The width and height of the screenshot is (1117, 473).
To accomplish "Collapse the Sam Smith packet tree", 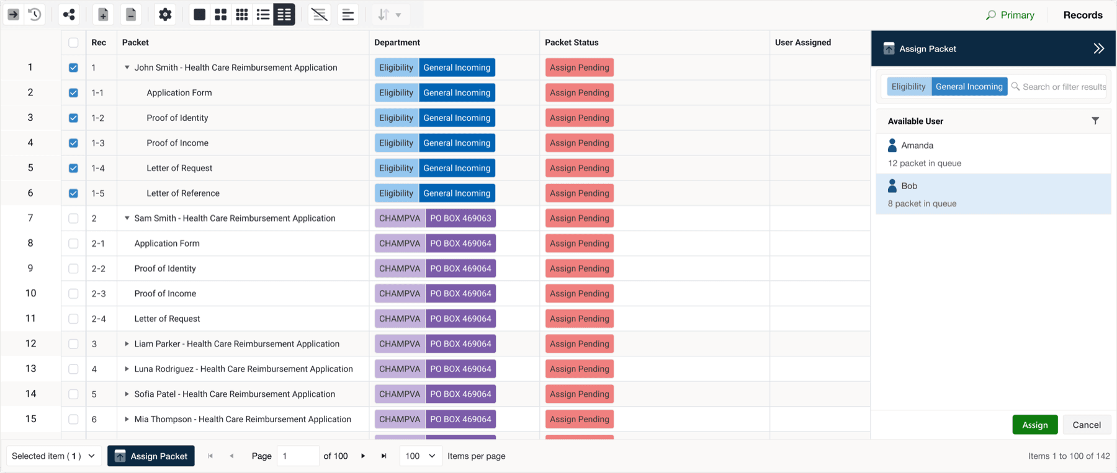I will (127, 218).
